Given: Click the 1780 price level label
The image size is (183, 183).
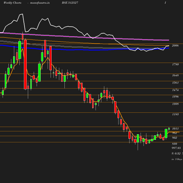Looking at the screenshot, I should (175, 64).
